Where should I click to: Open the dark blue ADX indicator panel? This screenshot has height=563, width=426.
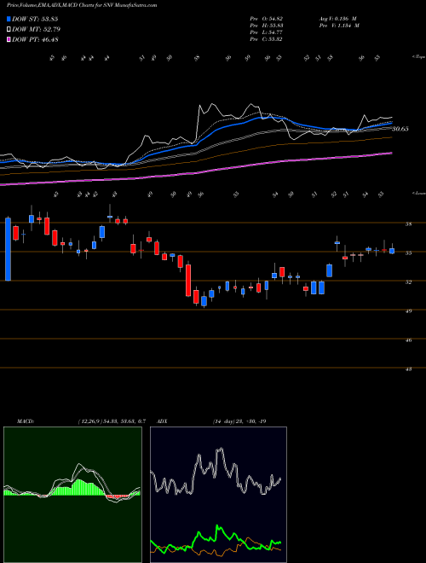[x=218, y=495]
